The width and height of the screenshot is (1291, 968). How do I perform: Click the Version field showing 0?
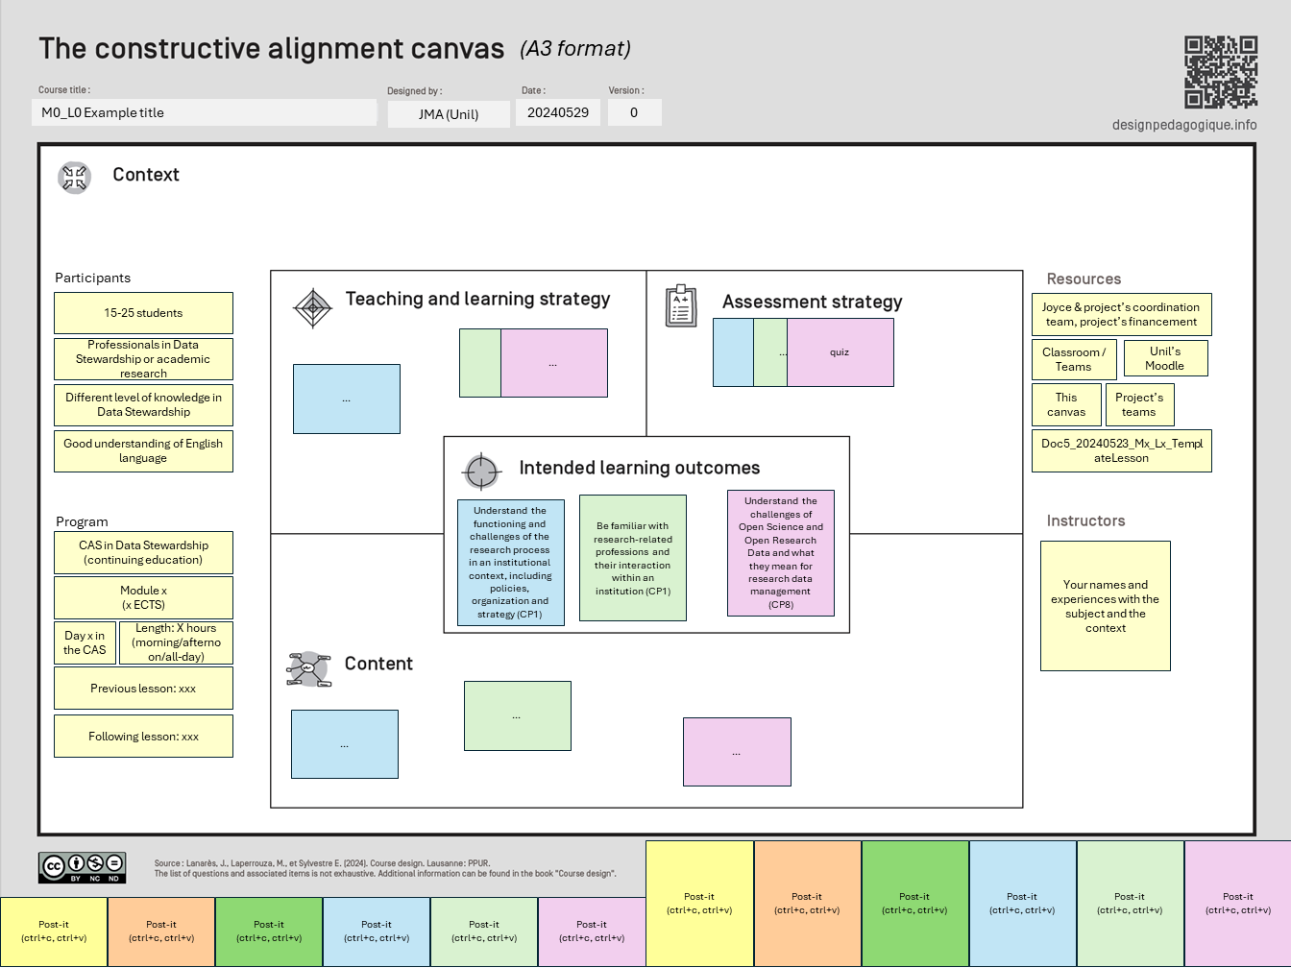634,112
